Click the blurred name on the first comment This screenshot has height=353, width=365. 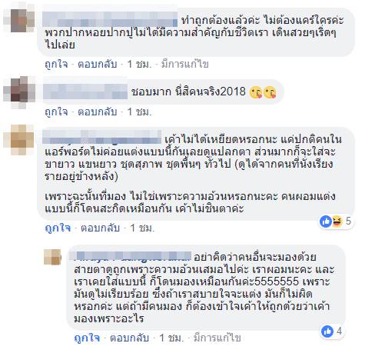[110, 19]
